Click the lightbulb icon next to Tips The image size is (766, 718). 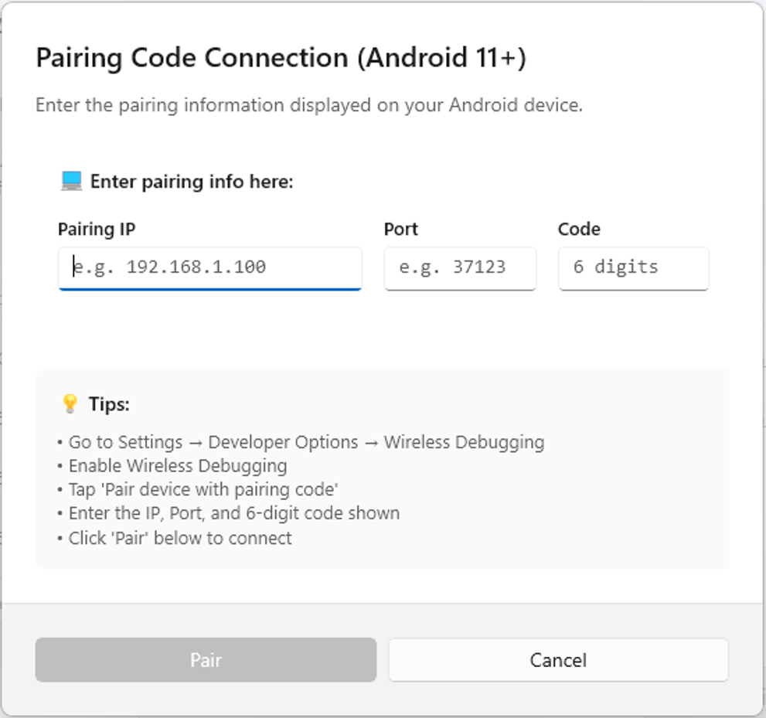point(70,404)
